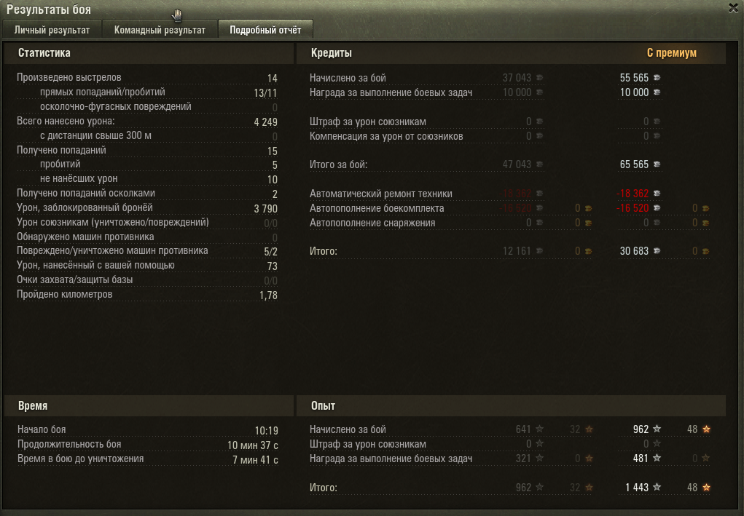Click the Кредиты section header
The height and width of the screenshot is (516, 744).
[332, 53]
